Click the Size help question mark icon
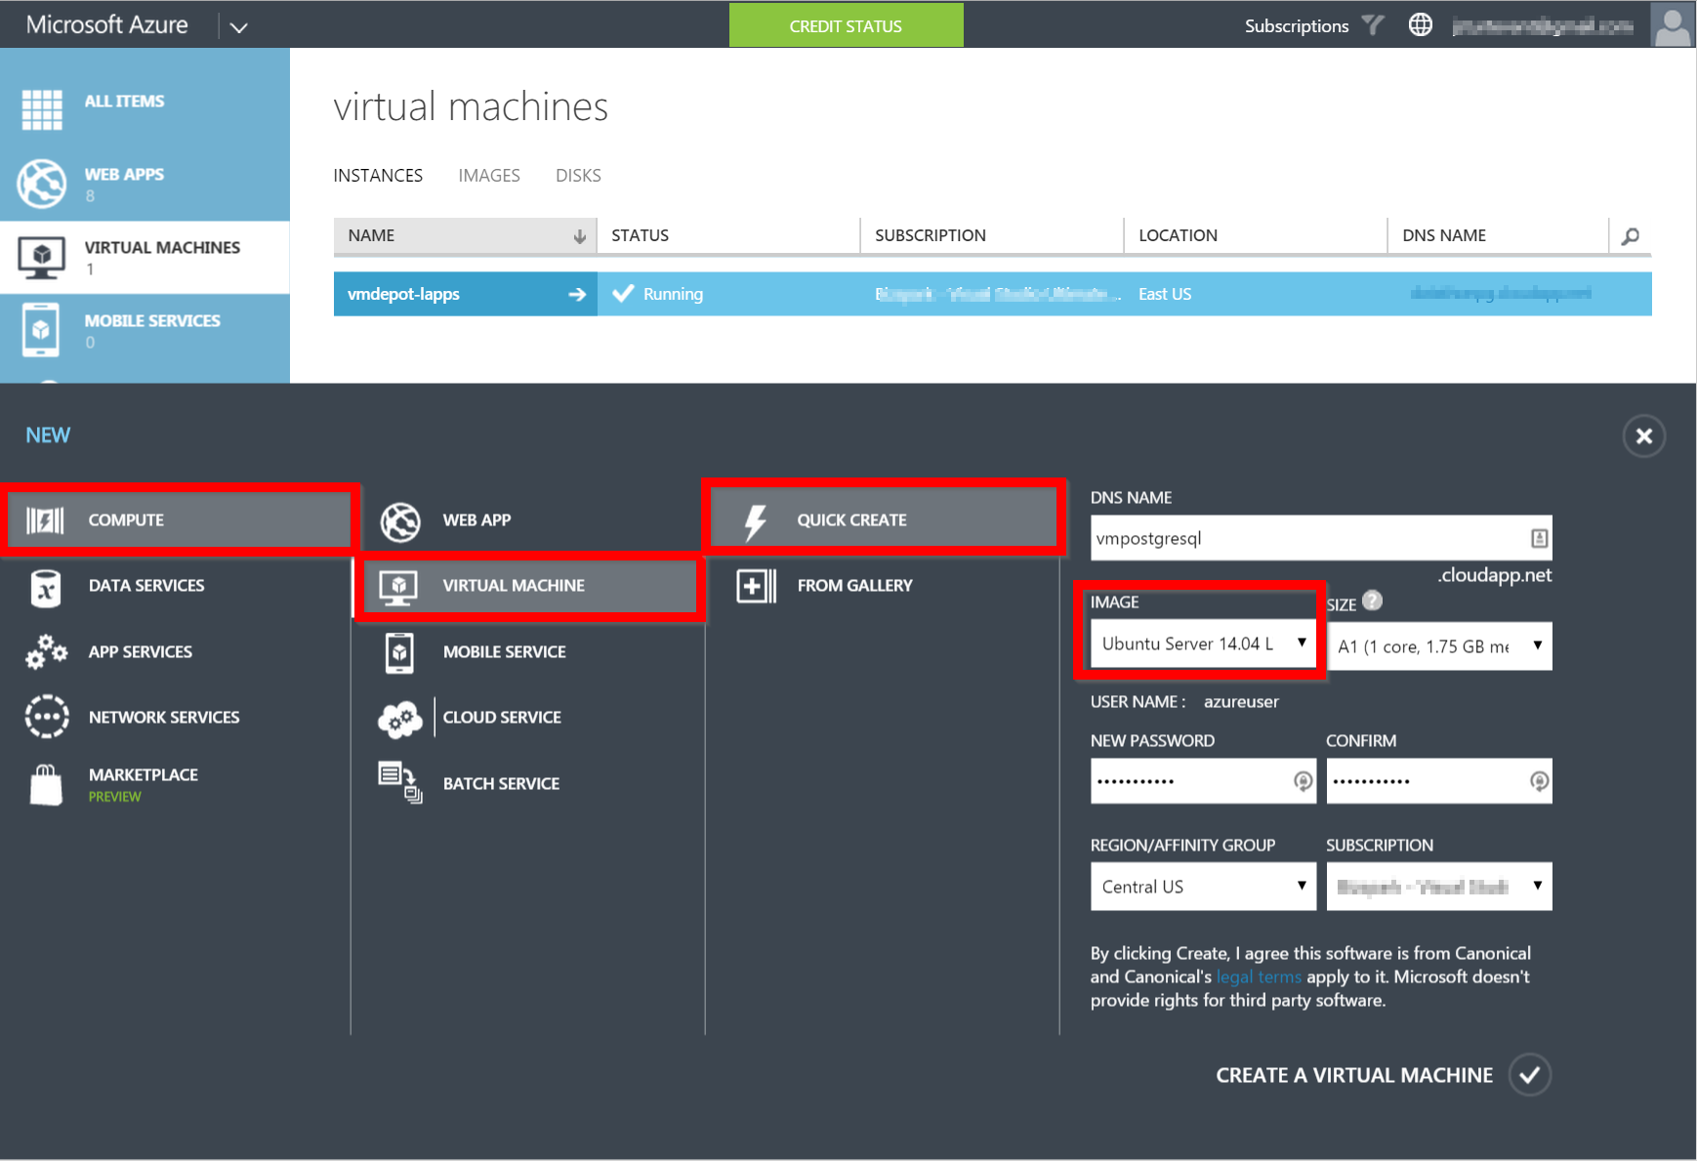This screenshot has height=1161, width=1697. (1372, 601)
